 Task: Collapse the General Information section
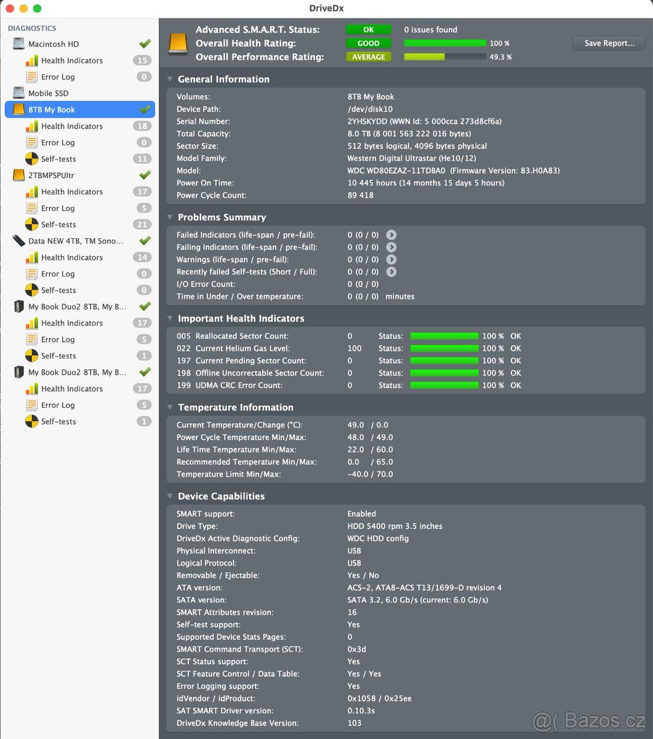pyautogui.click(x=170, y=79)
